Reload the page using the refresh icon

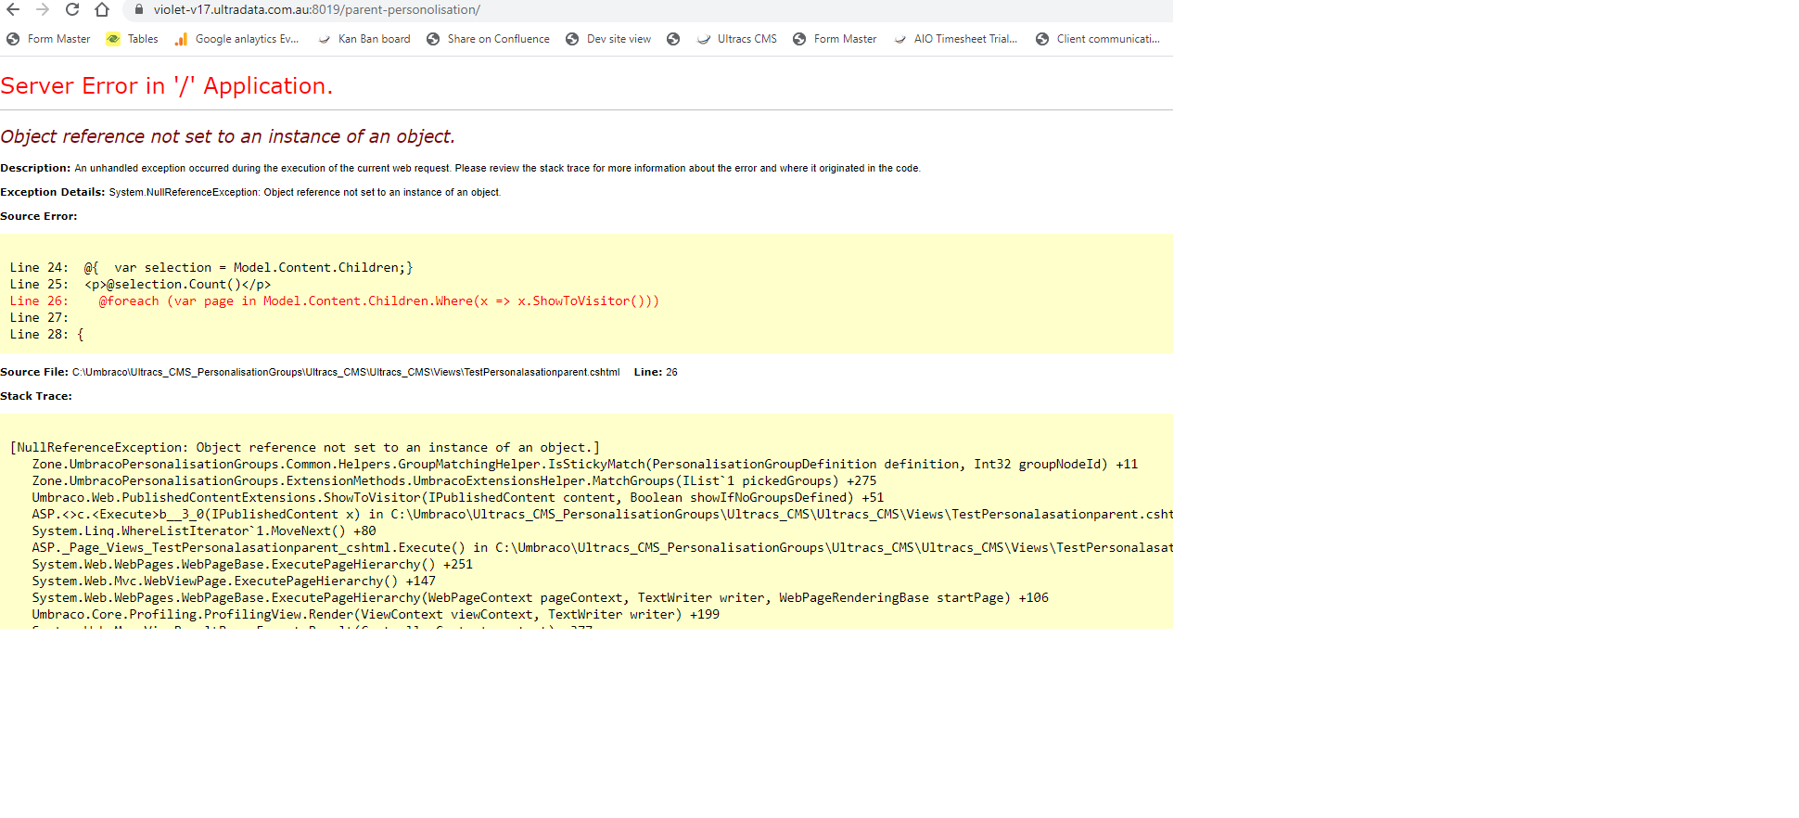point(72,9)
